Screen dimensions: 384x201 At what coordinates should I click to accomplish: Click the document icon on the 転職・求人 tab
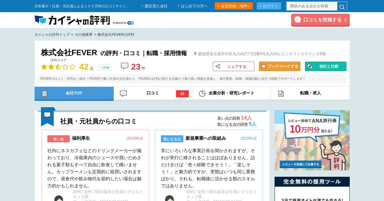pos(281,93)
